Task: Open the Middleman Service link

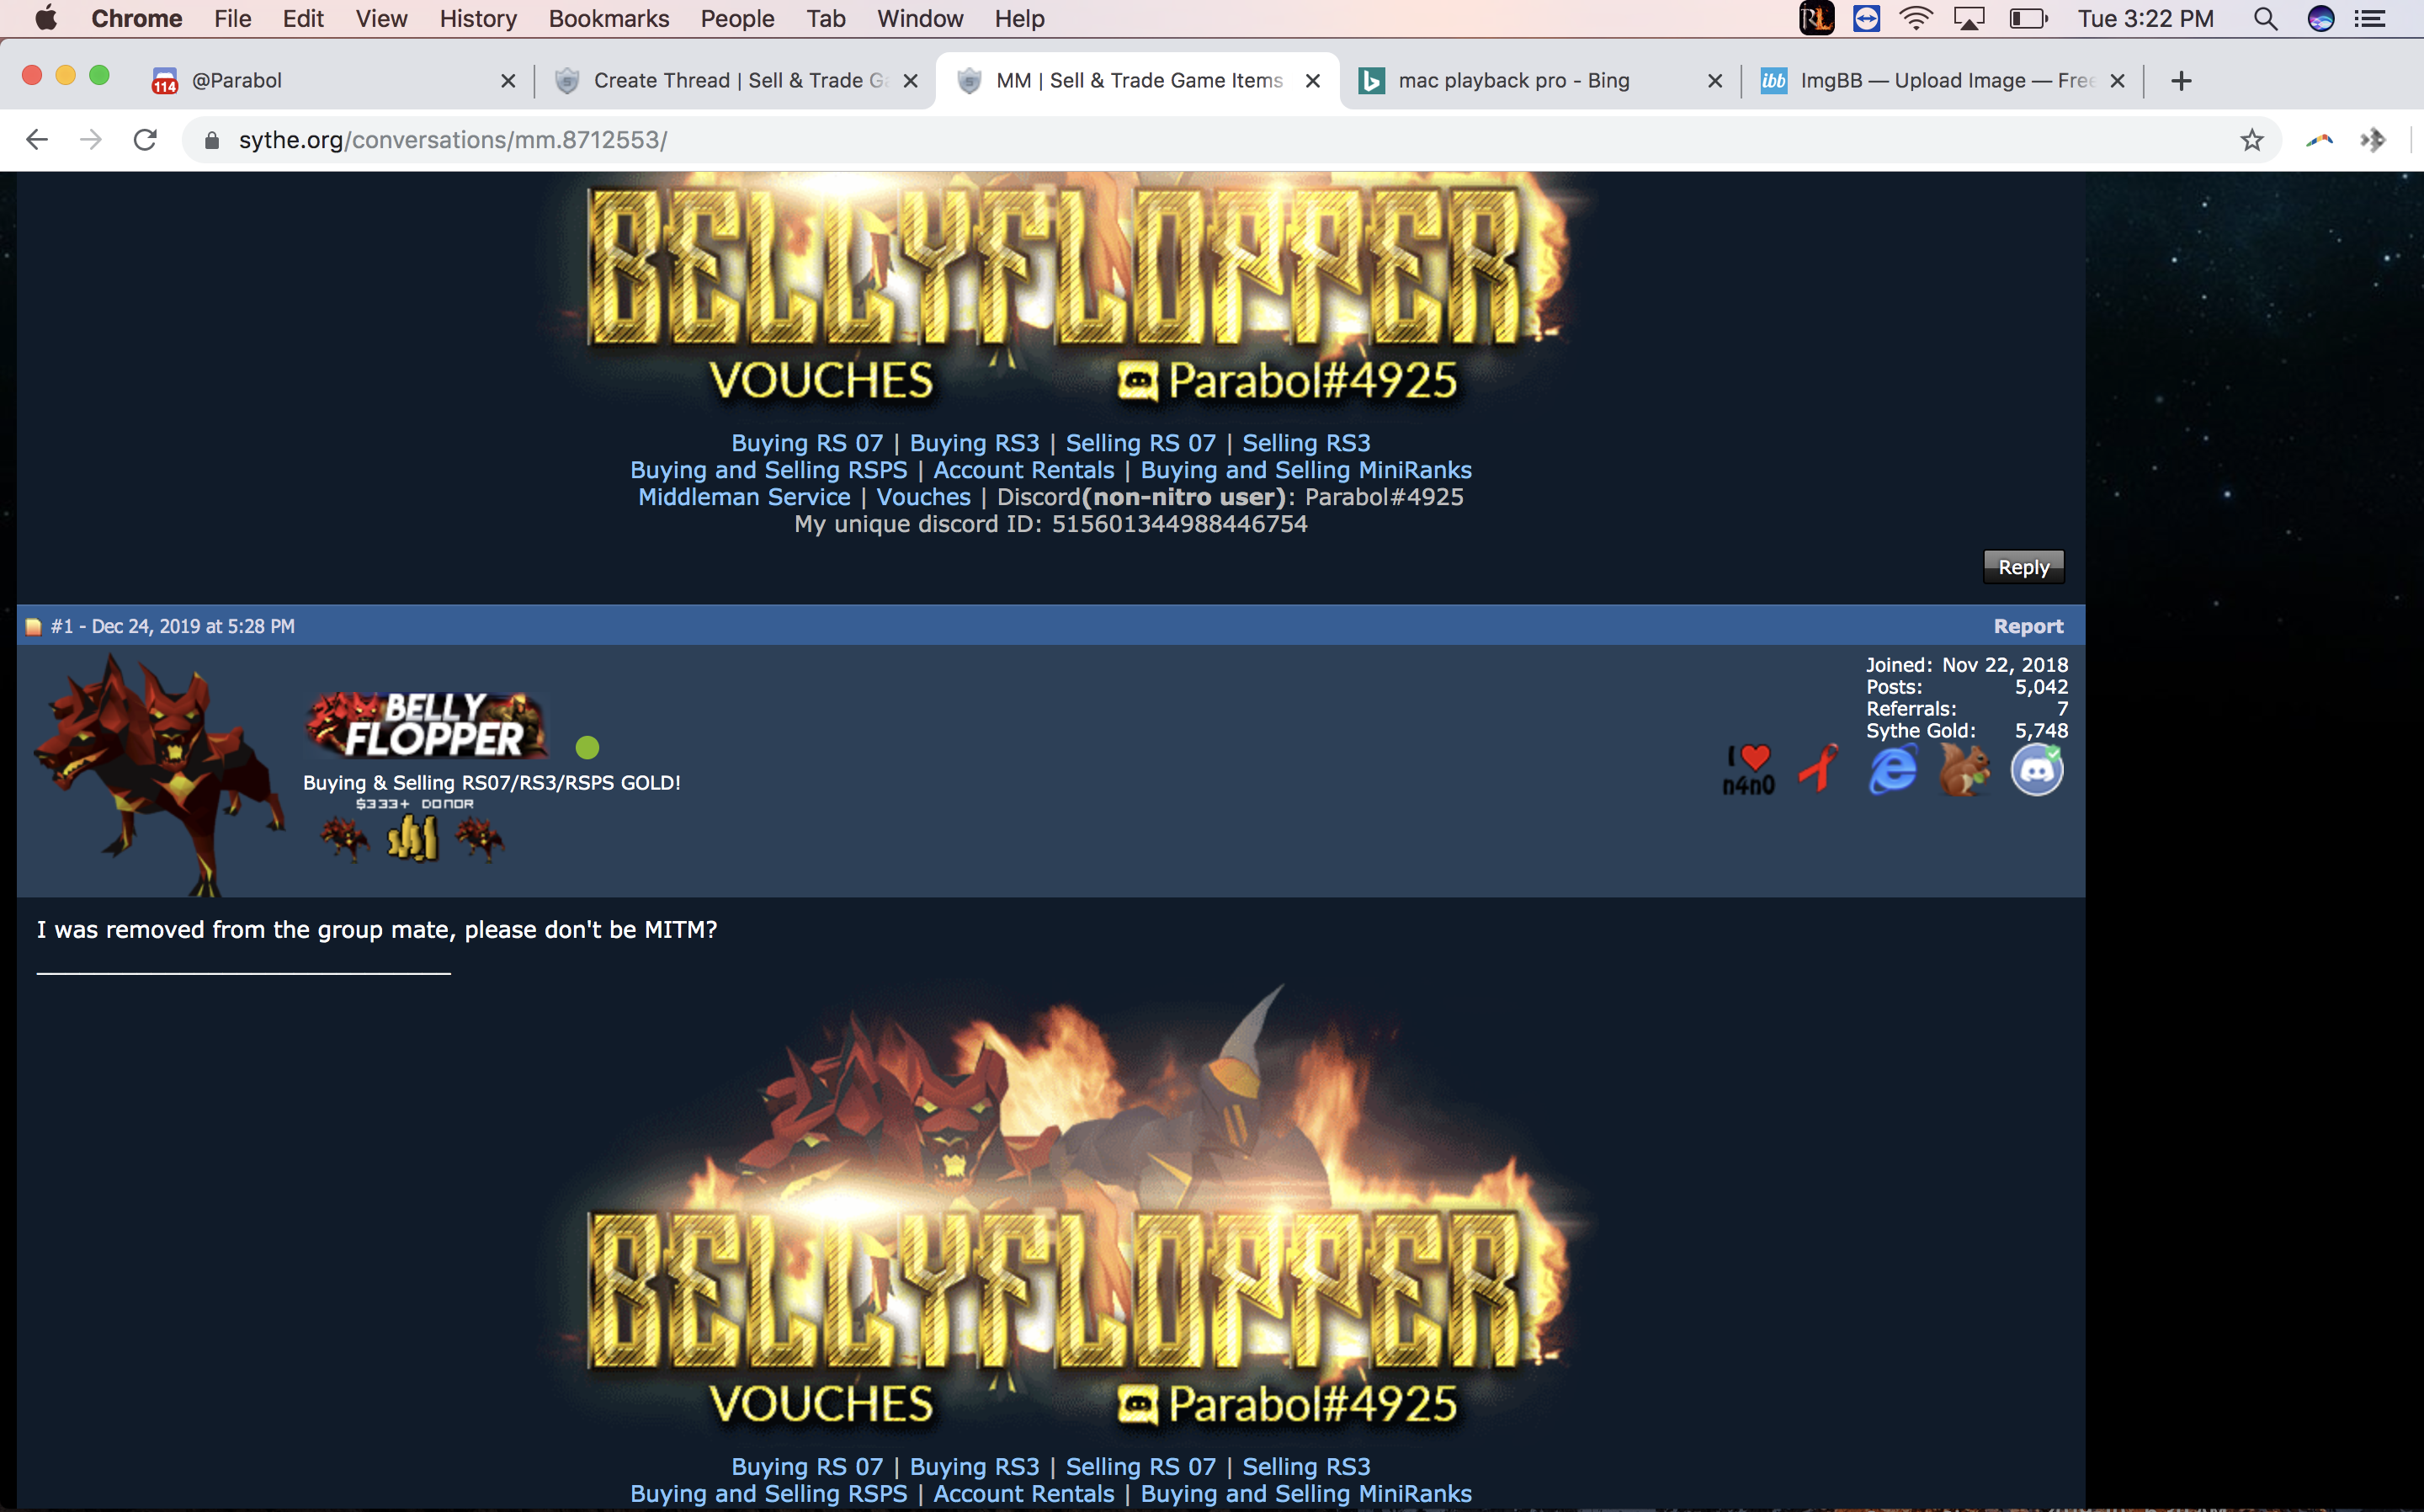Action: click(x=745, y=497)
